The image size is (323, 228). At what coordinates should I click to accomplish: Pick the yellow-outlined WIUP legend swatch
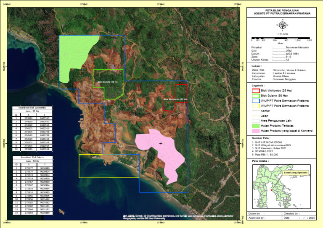(x=256, y=106)
